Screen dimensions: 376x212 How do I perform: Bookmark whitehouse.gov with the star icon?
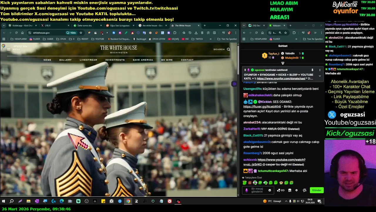pyautogui.click(x=81, y=33)
